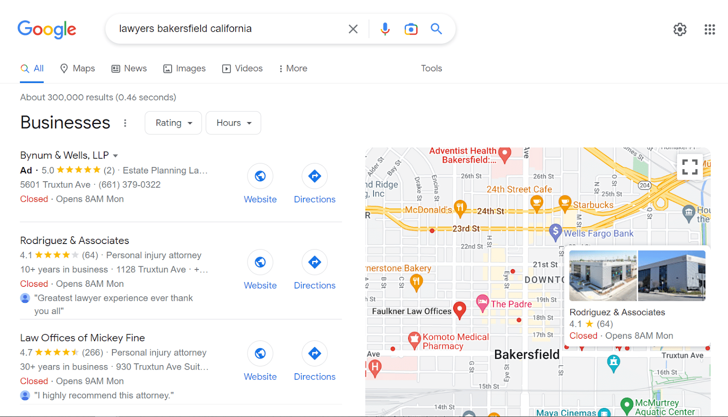Click Directions icon for Mickey Fine

pos(314,353)
